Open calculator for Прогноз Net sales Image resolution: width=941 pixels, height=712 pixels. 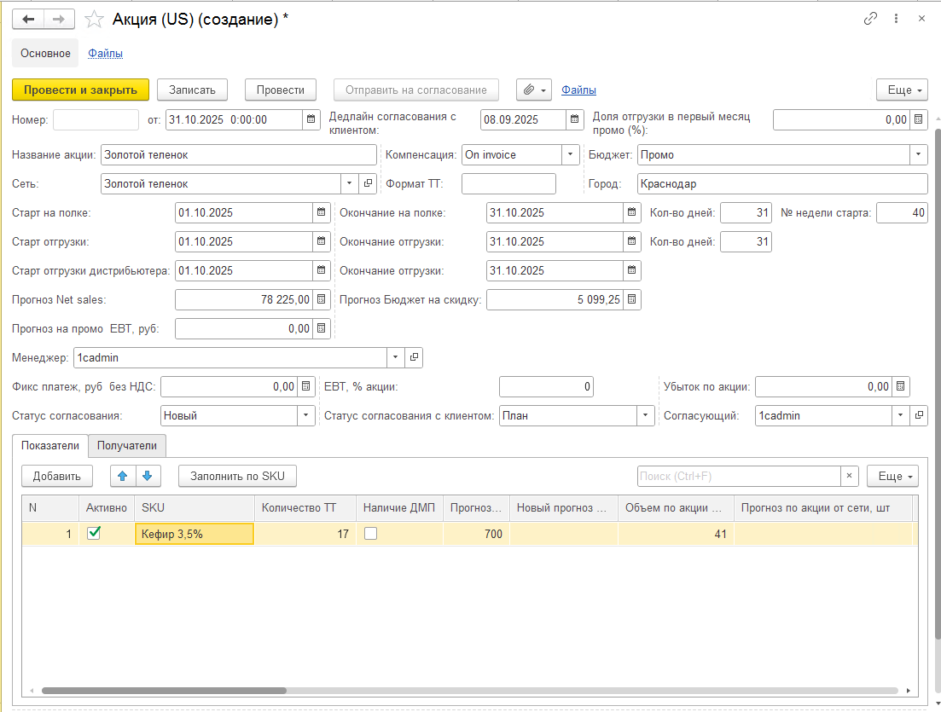(x=322, y=299)
